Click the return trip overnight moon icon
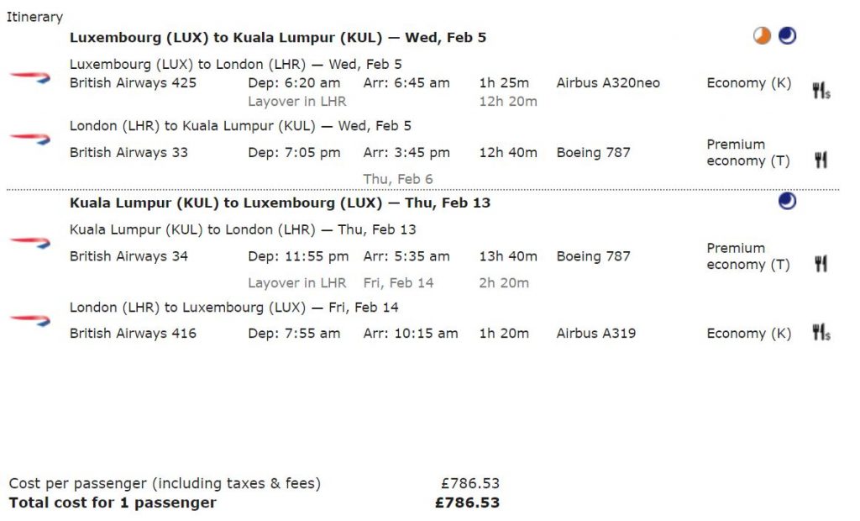860x521 pixels. click(787, 202)
